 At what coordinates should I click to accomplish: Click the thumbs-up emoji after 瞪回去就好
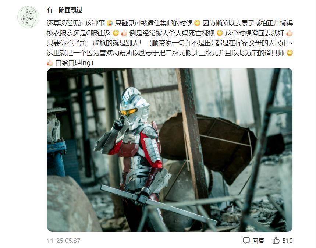[x=290, y=33]
